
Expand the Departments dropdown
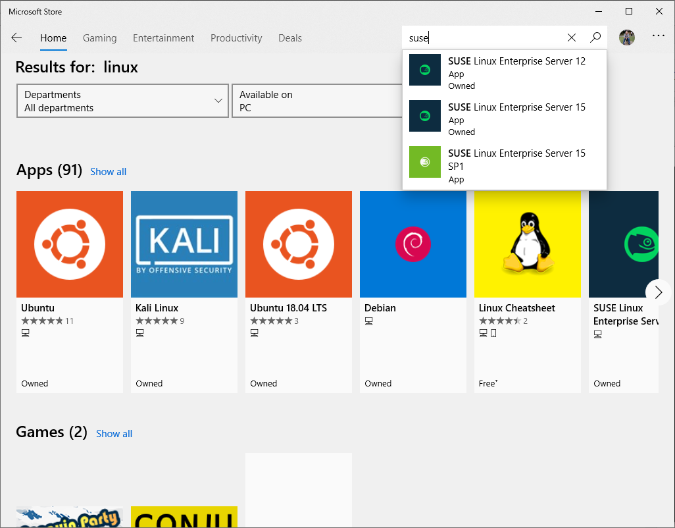[x=122, y=101]
